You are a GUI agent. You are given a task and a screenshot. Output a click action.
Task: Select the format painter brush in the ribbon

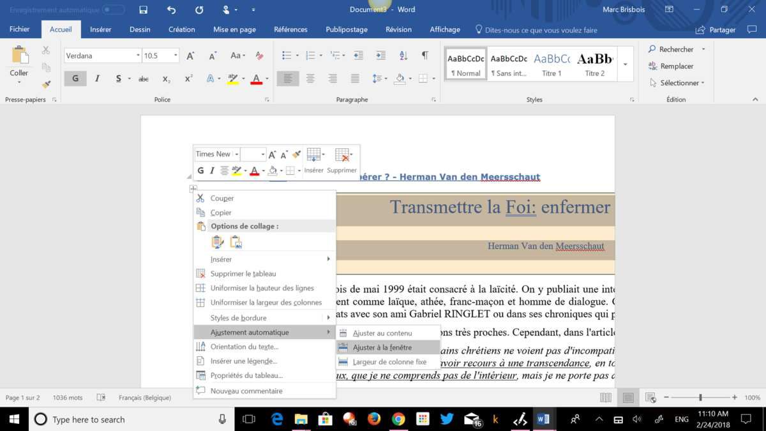(x=46, y=84)
